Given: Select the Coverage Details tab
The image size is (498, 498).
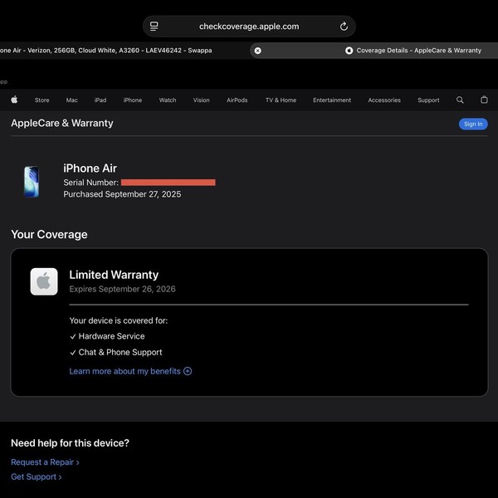Looking at the screenshot, I should pyautogui.click(x=413, y=51).
